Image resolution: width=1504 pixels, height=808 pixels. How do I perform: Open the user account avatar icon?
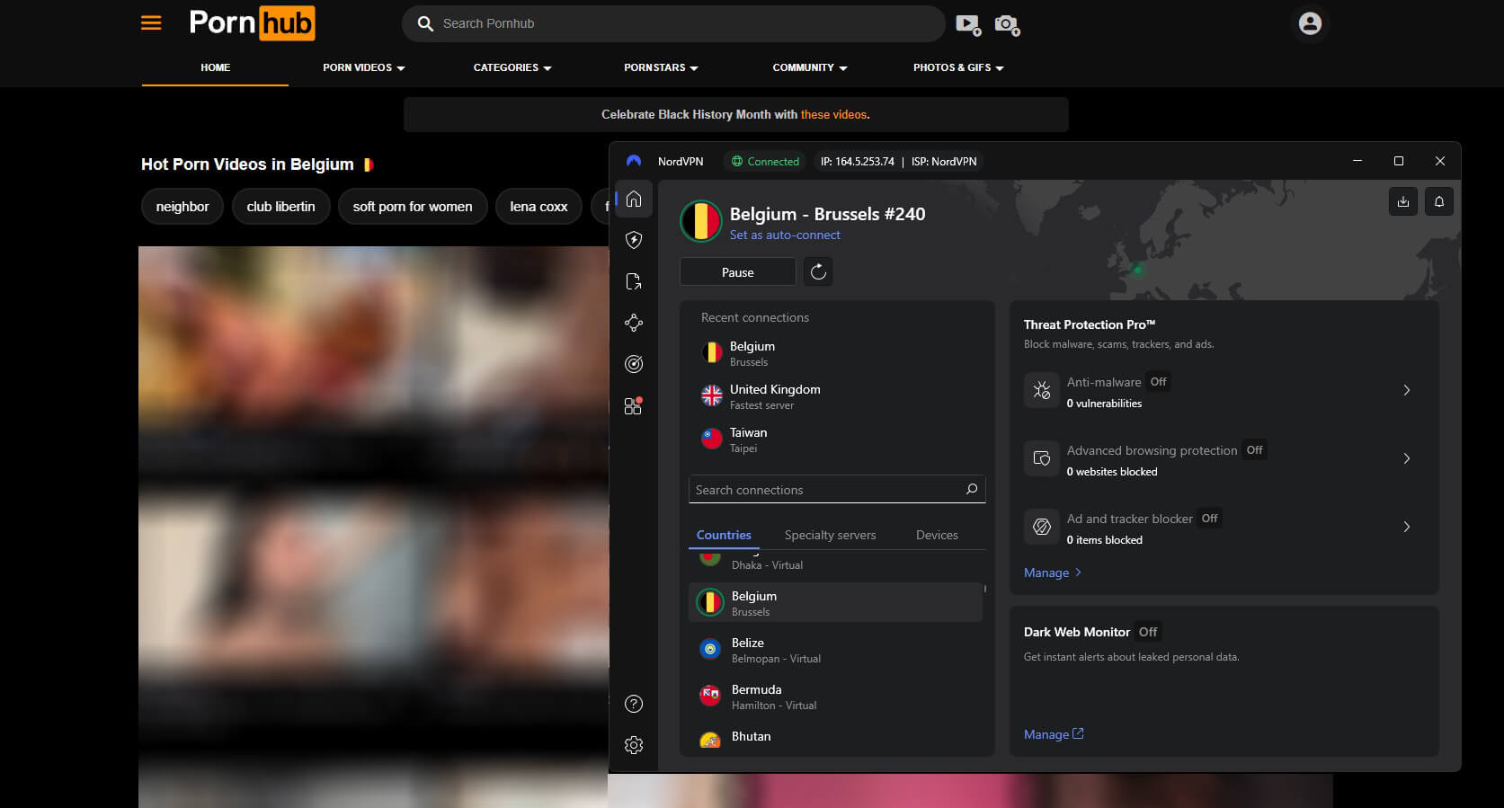1310,23
